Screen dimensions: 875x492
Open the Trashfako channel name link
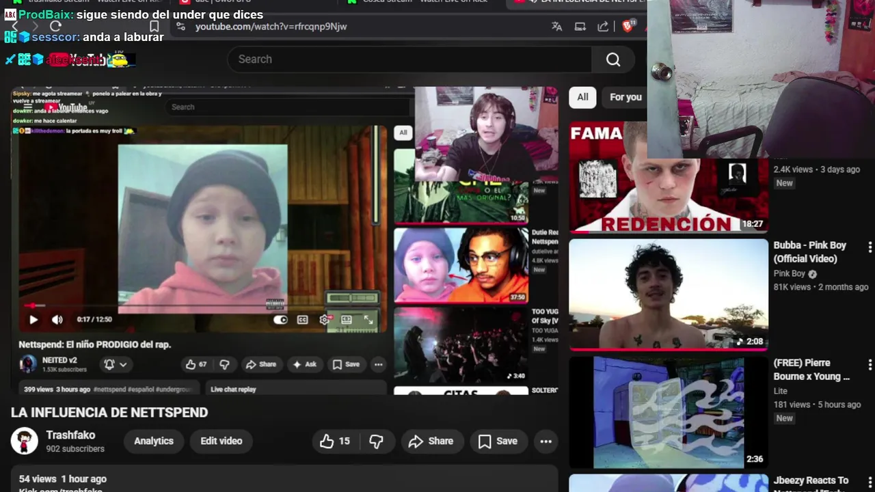(x=70, y=435)
